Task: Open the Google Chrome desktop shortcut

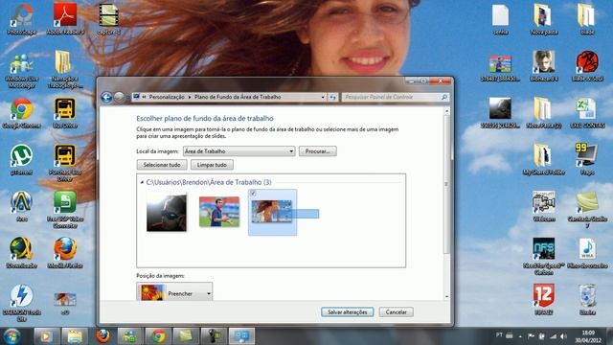Action: (22, 113)
